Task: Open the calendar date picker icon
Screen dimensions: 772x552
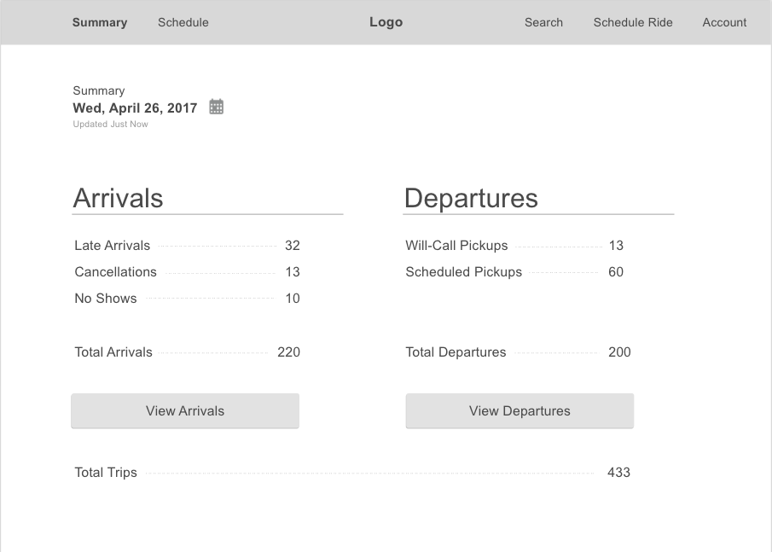Action: [217, 107]
